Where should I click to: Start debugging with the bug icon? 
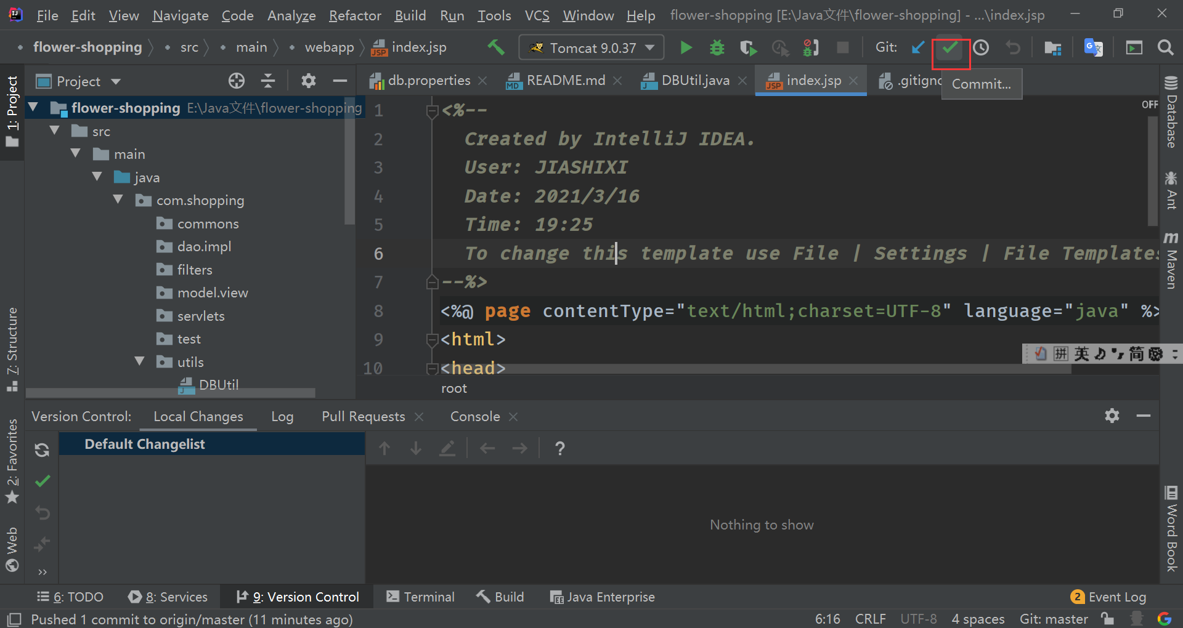point(717,47)
